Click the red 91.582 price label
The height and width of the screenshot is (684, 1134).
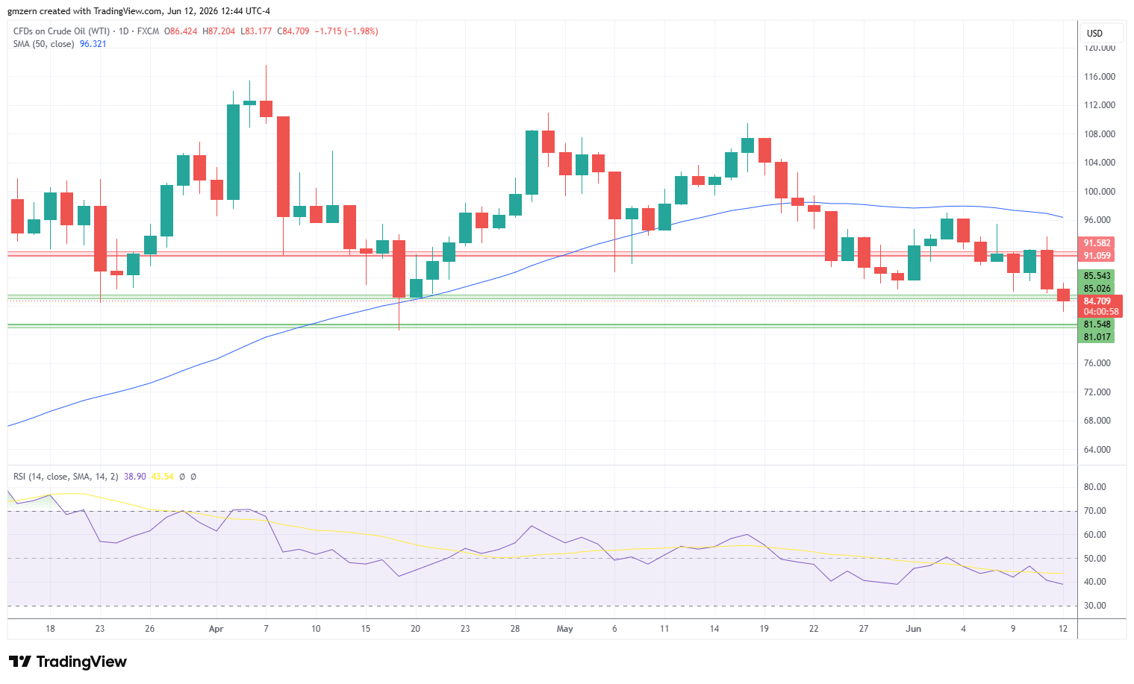(x=1097, y=243)
